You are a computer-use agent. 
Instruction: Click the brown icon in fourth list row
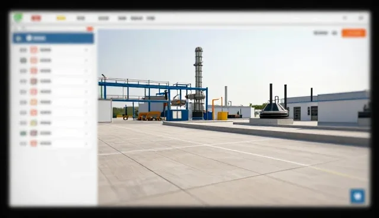[x=34, y=81]
